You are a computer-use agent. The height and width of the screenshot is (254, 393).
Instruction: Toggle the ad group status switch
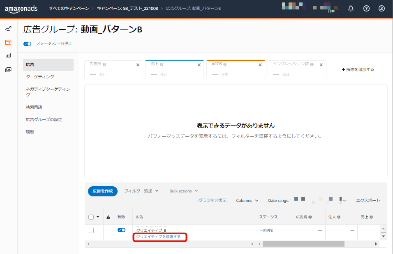28,43
